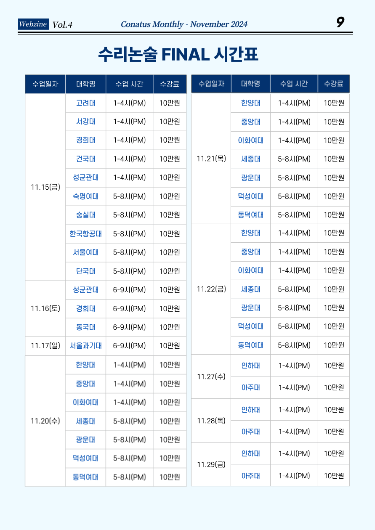Click the page number 9

tap(340, 22)
